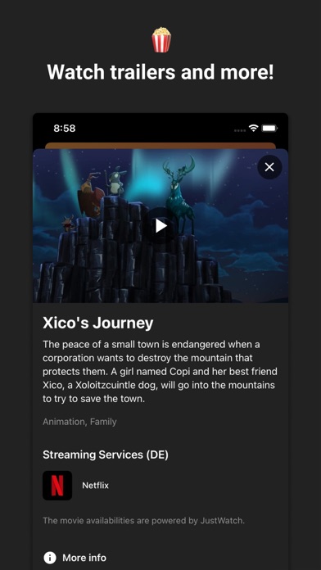Click the info circle icon

pyautogui.click(x=49, y=558)
